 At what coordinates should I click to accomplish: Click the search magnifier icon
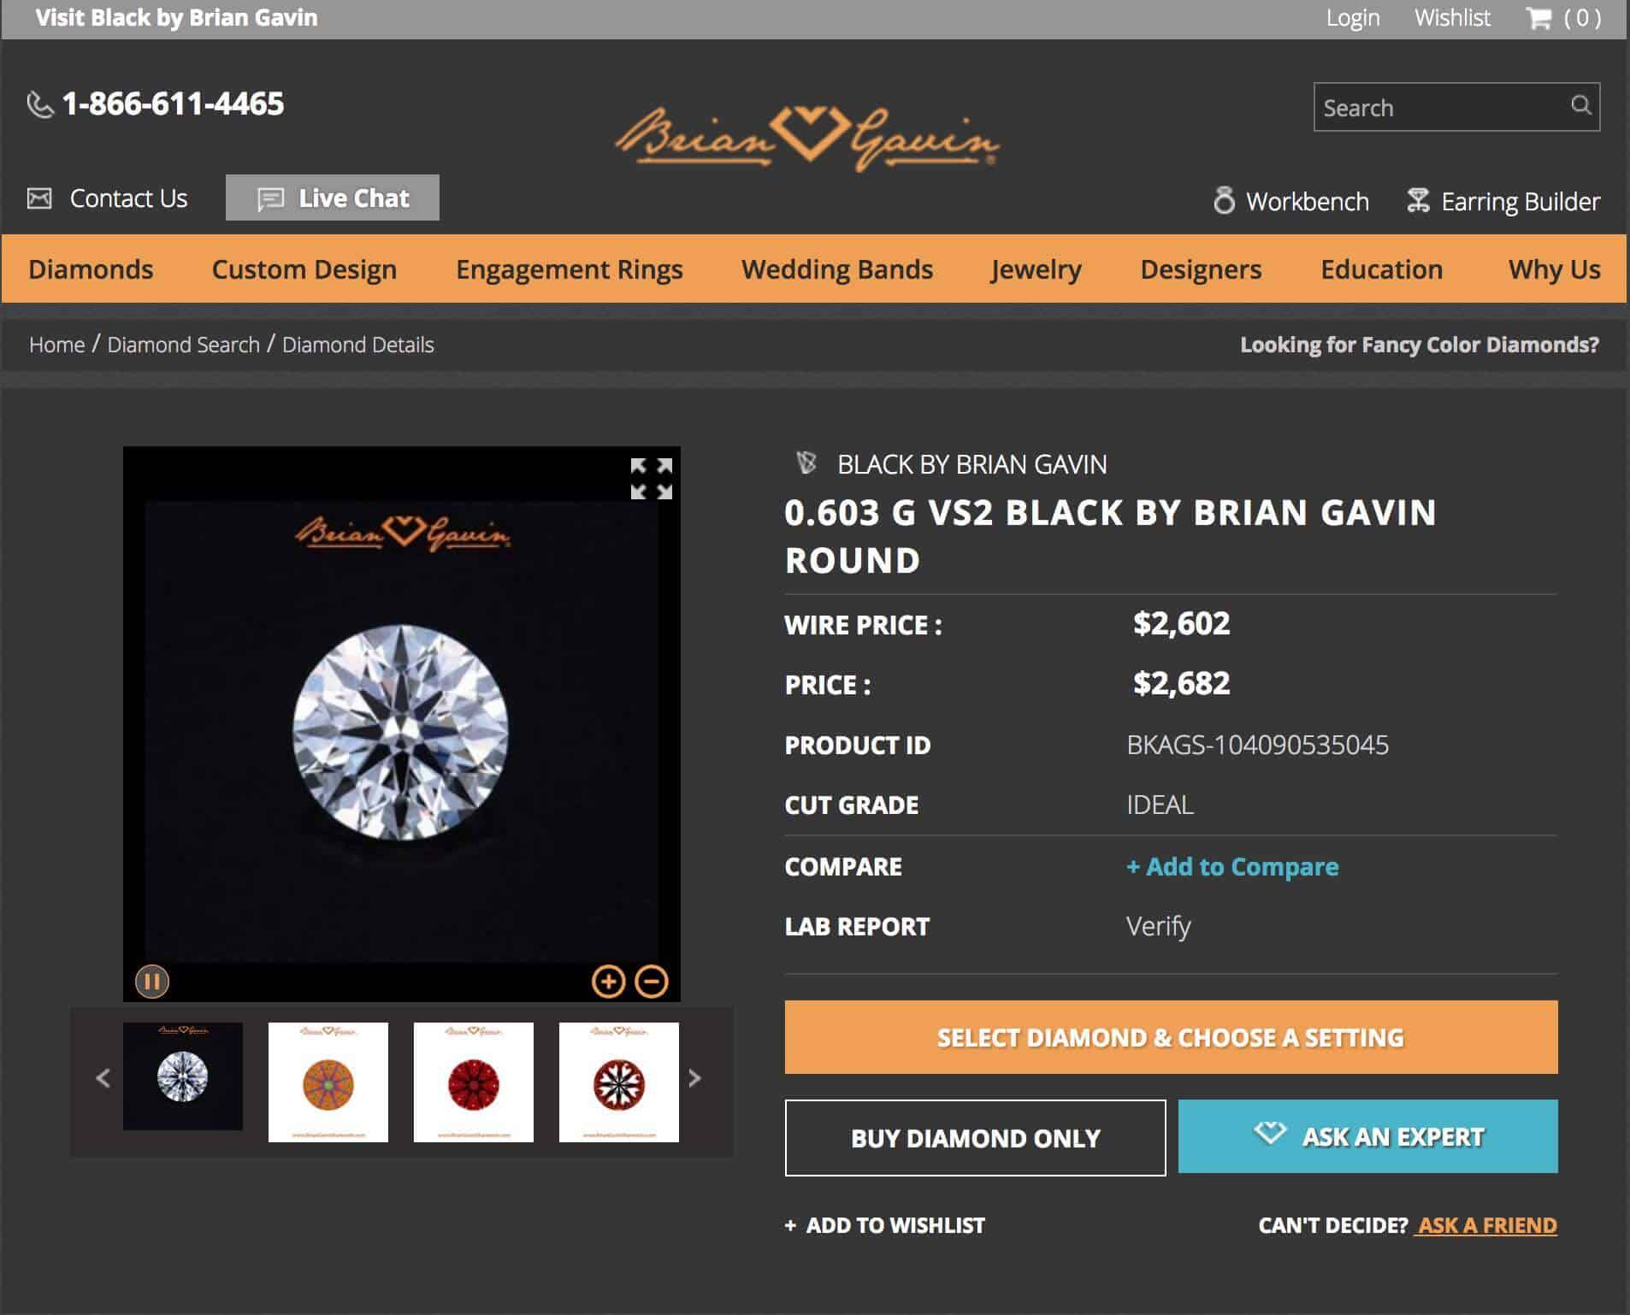coord(1580,105)
